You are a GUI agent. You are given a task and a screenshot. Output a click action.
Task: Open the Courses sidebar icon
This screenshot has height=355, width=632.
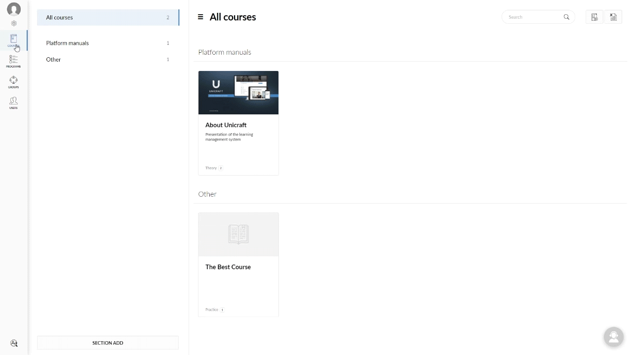pyautogui.click(x=13, y=40)
